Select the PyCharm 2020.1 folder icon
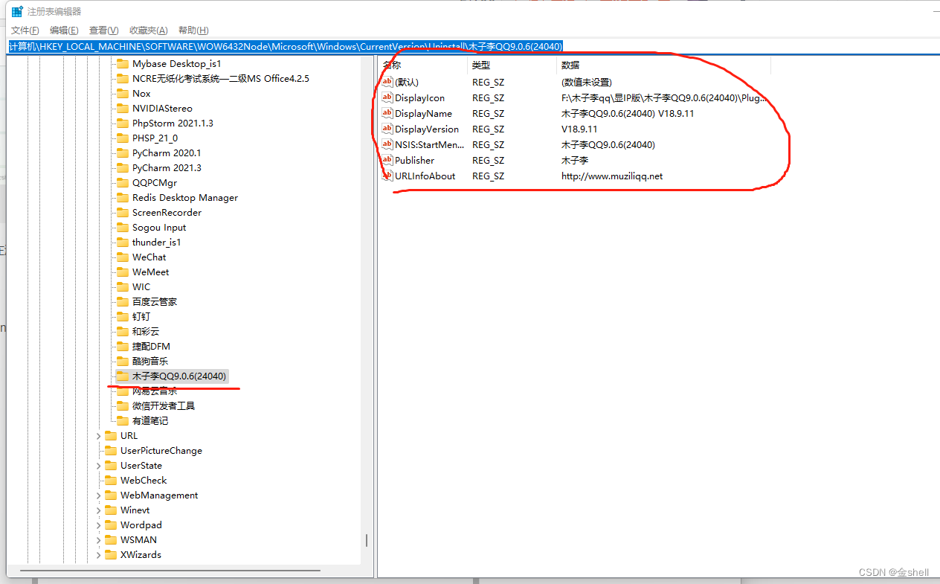The height and width of the screenshot is (584, 940). click(122, 153)
